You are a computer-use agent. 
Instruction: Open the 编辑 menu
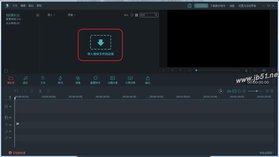point(23,6)
